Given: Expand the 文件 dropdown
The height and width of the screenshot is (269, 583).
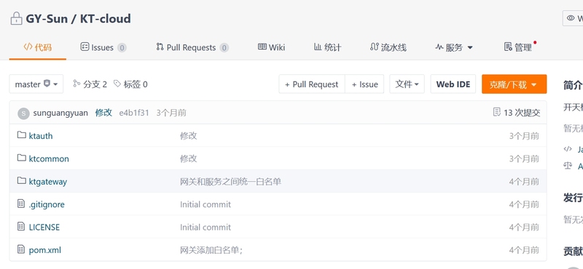Looking at the screenshot, I should pos(407,84).
